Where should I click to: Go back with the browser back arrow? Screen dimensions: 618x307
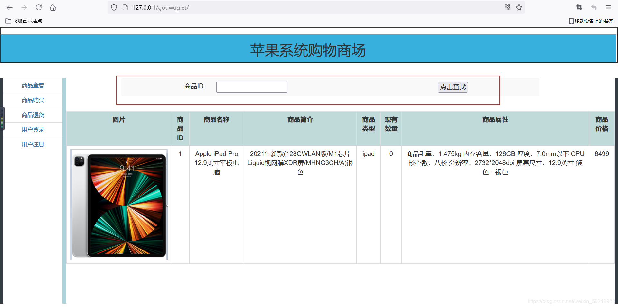[10, 7]
